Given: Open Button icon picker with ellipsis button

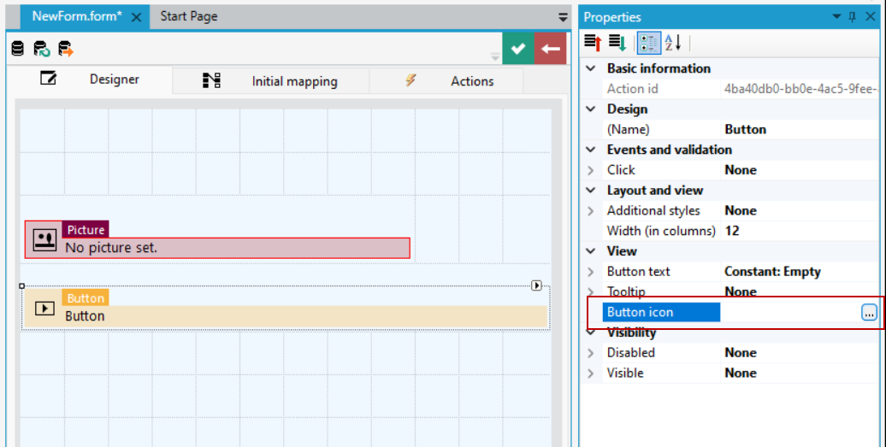Looking at the screenshot, I should click(x=869, y=312).
